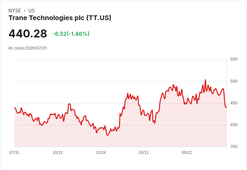The image size is (247, 170).
Task: Click the chart's lowest trough after 12/24
Action: 108,135
